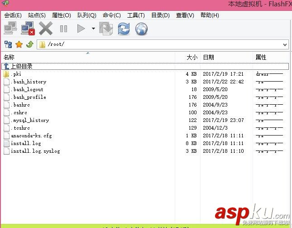Click size 122 of .mysql_history
The width and height of the screenshot is (292, 228).
[x=192, y=120]
